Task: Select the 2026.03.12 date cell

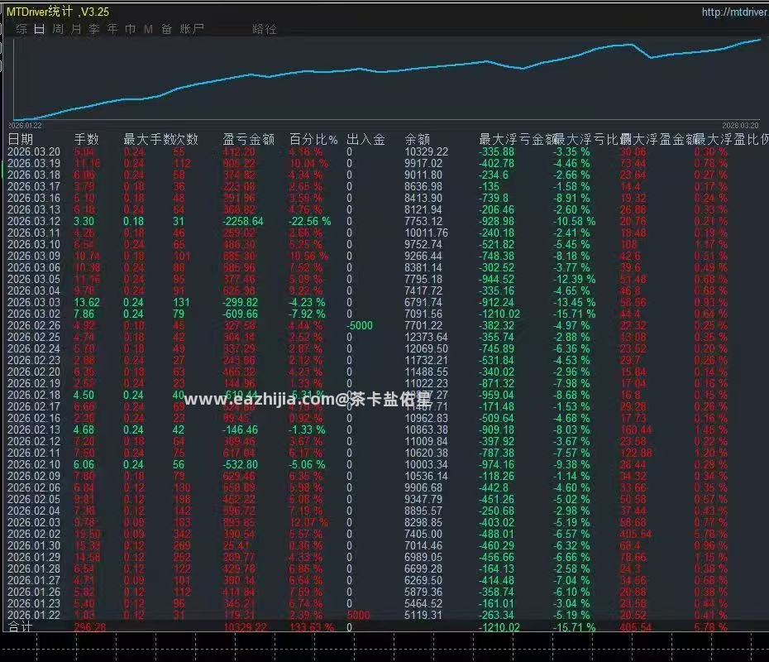Action: coord(34,221)
